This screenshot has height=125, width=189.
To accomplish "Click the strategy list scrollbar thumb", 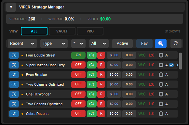I will [181, 61].
